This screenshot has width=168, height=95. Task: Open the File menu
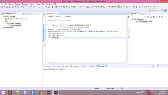[x=2, y=4]
